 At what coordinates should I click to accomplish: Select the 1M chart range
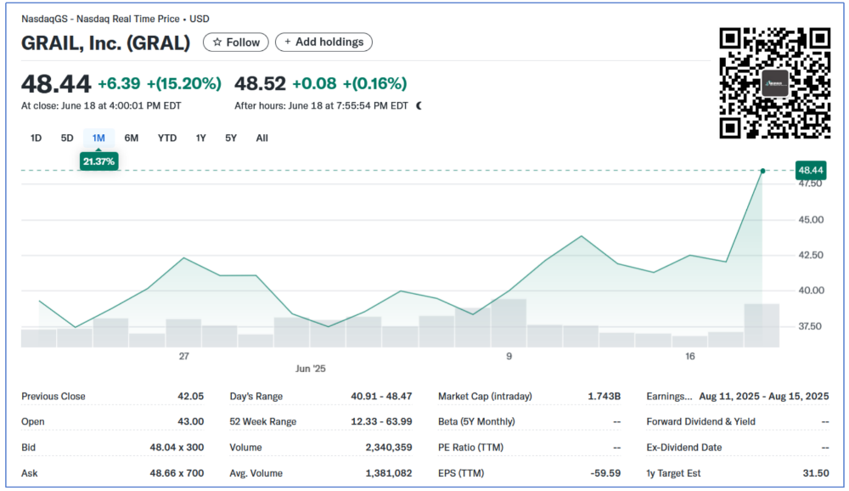(x=98, y=138)
